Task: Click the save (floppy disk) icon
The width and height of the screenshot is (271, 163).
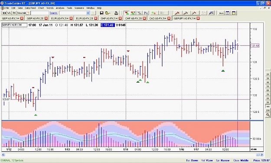Action: 101,13
